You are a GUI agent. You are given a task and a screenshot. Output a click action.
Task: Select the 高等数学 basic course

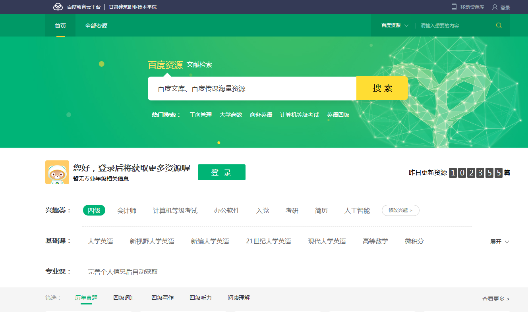click(x=375, y=241)
